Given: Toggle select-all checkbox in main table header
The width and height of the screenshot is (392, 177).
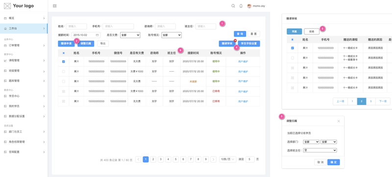Looking at the screenshot, I should (x=64, y=53).
